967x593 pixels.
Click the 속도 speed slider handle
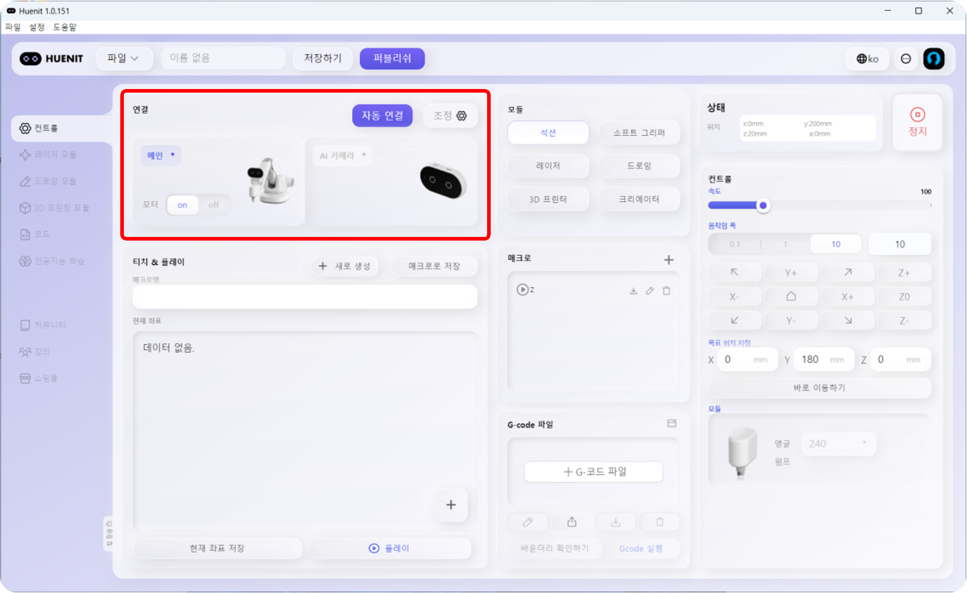point(763,206)
